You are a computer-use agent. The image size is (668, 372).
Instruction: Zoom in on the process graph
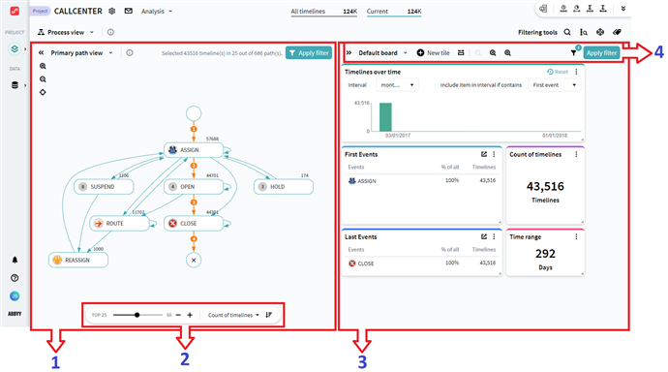click(x=43, y=66)
